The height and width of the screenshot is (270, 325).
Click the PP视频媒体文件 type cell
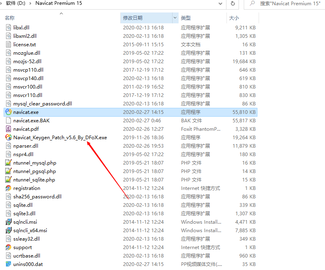pos(201,264)
